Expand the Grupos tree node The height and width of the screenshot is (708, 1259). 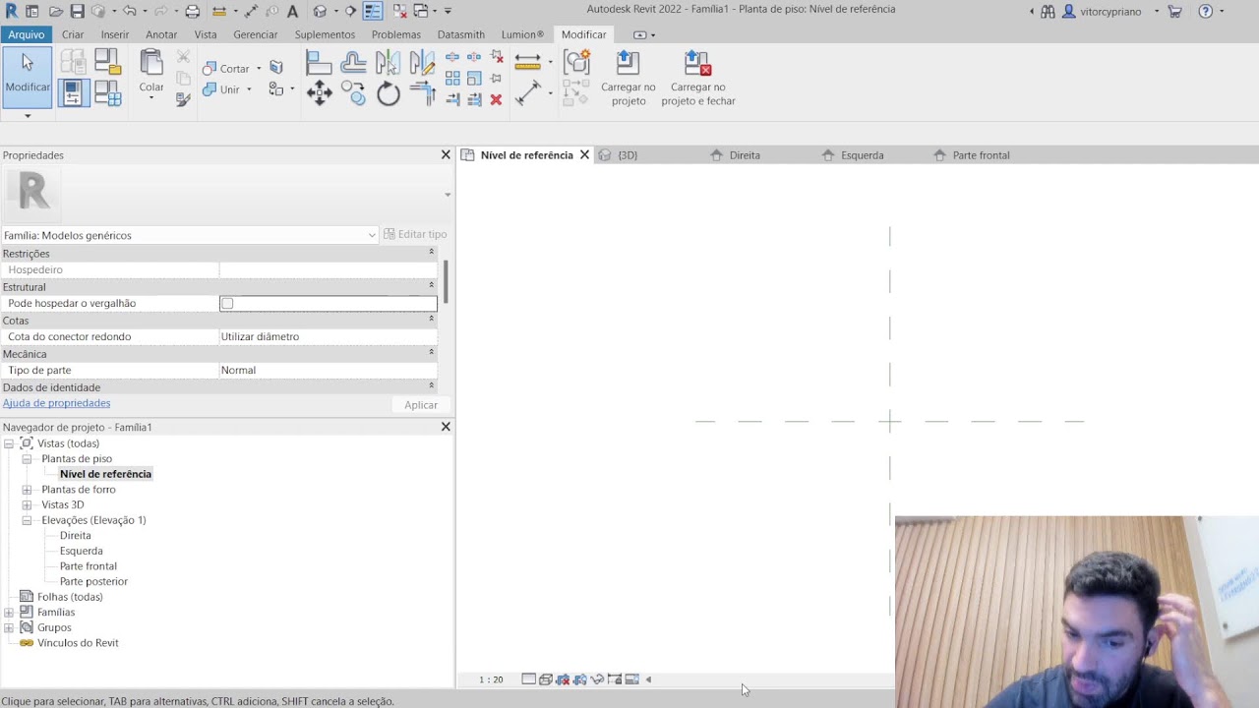(x=9, y=628)
